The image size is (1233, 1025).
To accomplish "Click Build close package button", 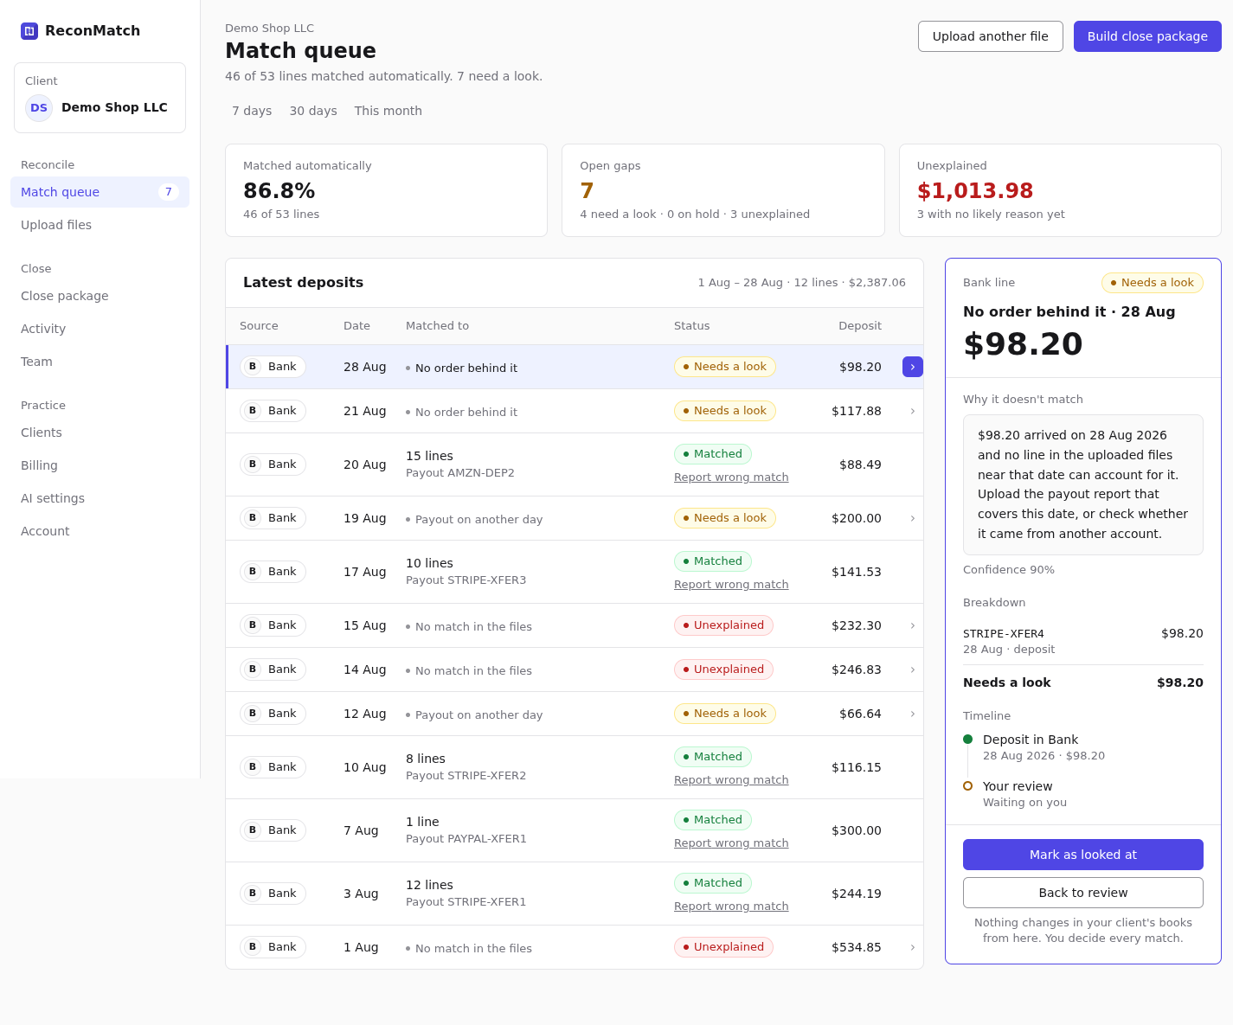I will [1147, 36].
